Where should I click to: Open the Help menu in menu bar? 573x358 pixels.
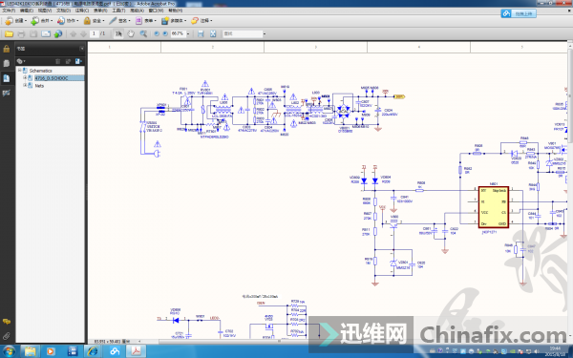176,11
